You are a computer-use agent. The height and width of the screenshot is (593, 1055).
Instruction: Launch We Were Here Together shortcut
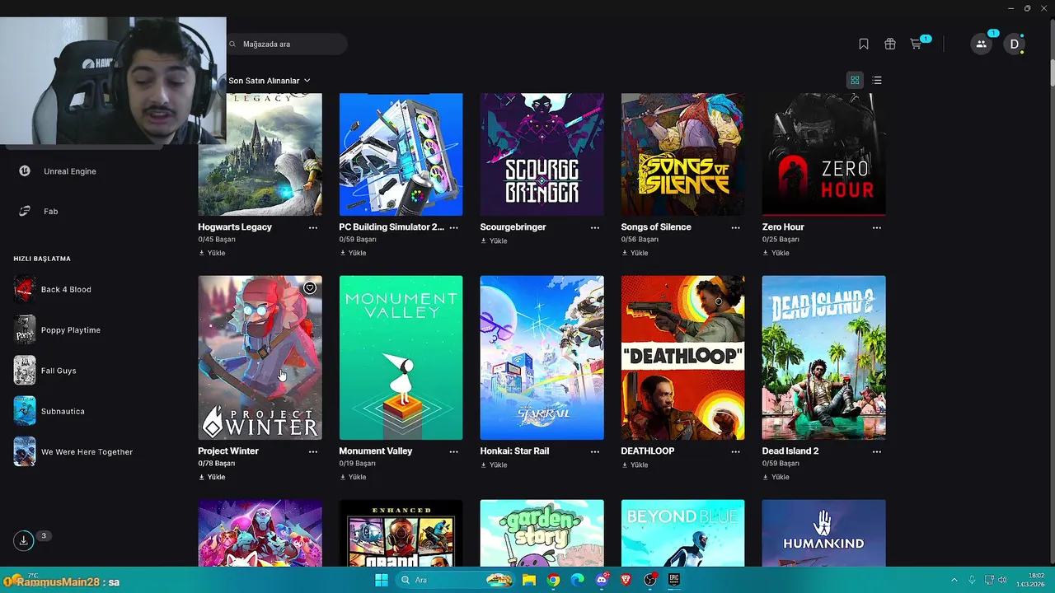pos(73,451)
